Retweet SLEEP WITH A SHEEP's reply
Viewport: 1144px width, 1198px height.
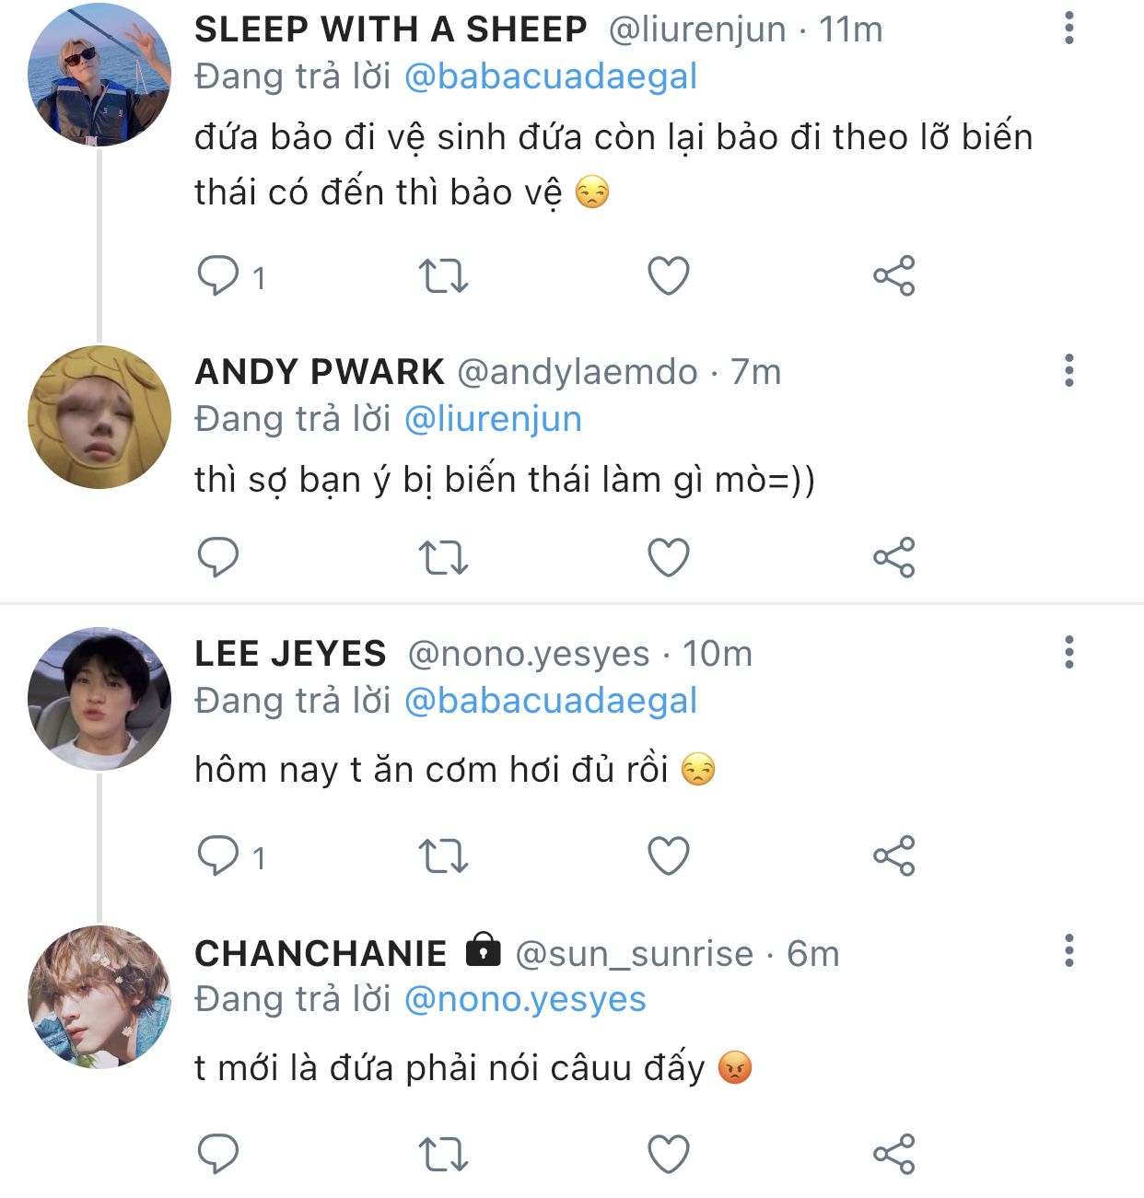[443, 275]
